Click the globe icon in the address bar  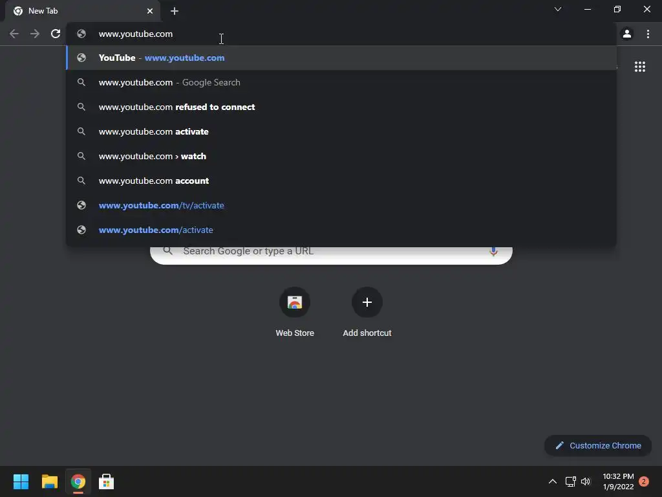(81, 34)
